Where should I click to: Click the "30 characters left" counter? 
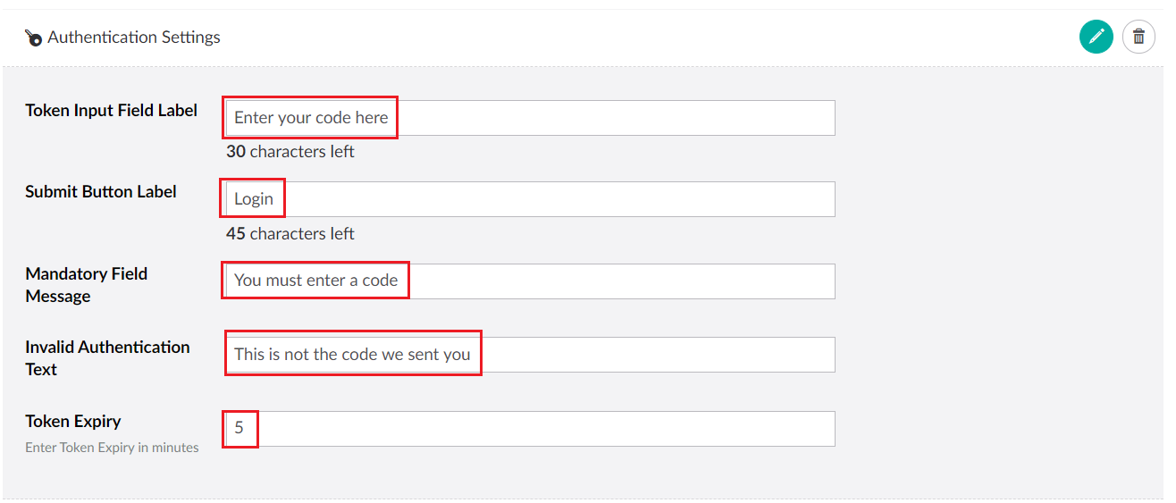(x=290, y=152)
